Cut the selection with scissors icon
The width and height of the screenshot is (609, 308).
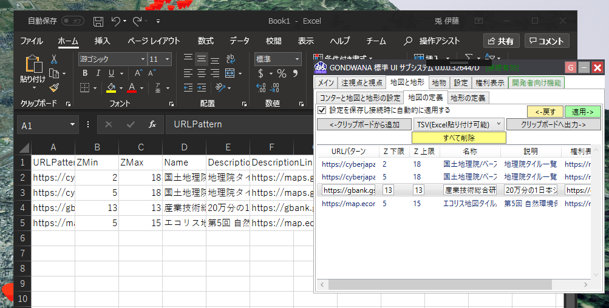[x=54, y=59]
